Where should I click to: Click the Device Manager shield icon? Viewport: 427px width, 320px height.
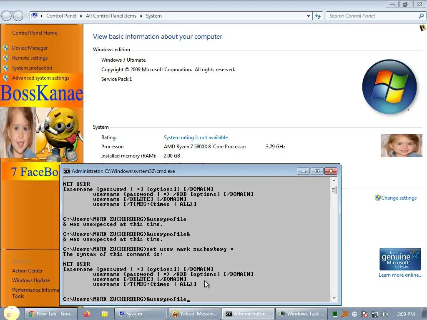(x=6, y=48)
